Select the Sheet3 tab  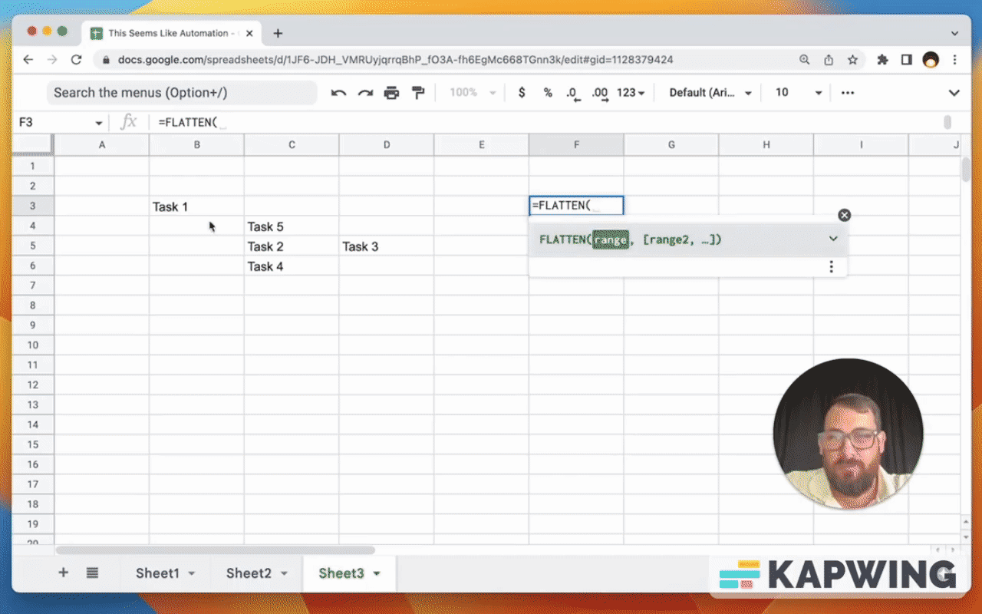[341, 573]
